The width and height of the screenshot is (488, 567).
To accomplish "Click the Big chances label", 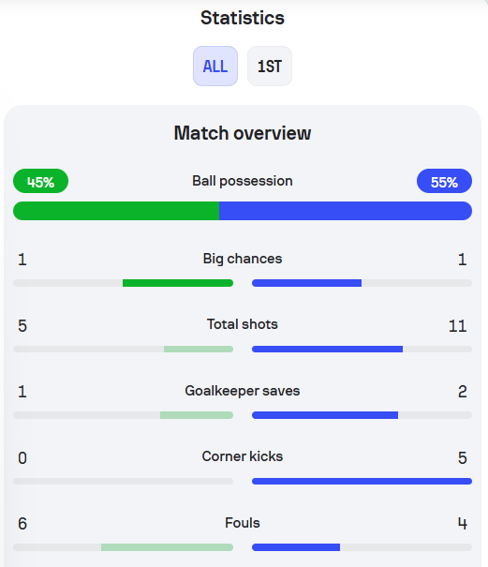I will click(243, 259).
